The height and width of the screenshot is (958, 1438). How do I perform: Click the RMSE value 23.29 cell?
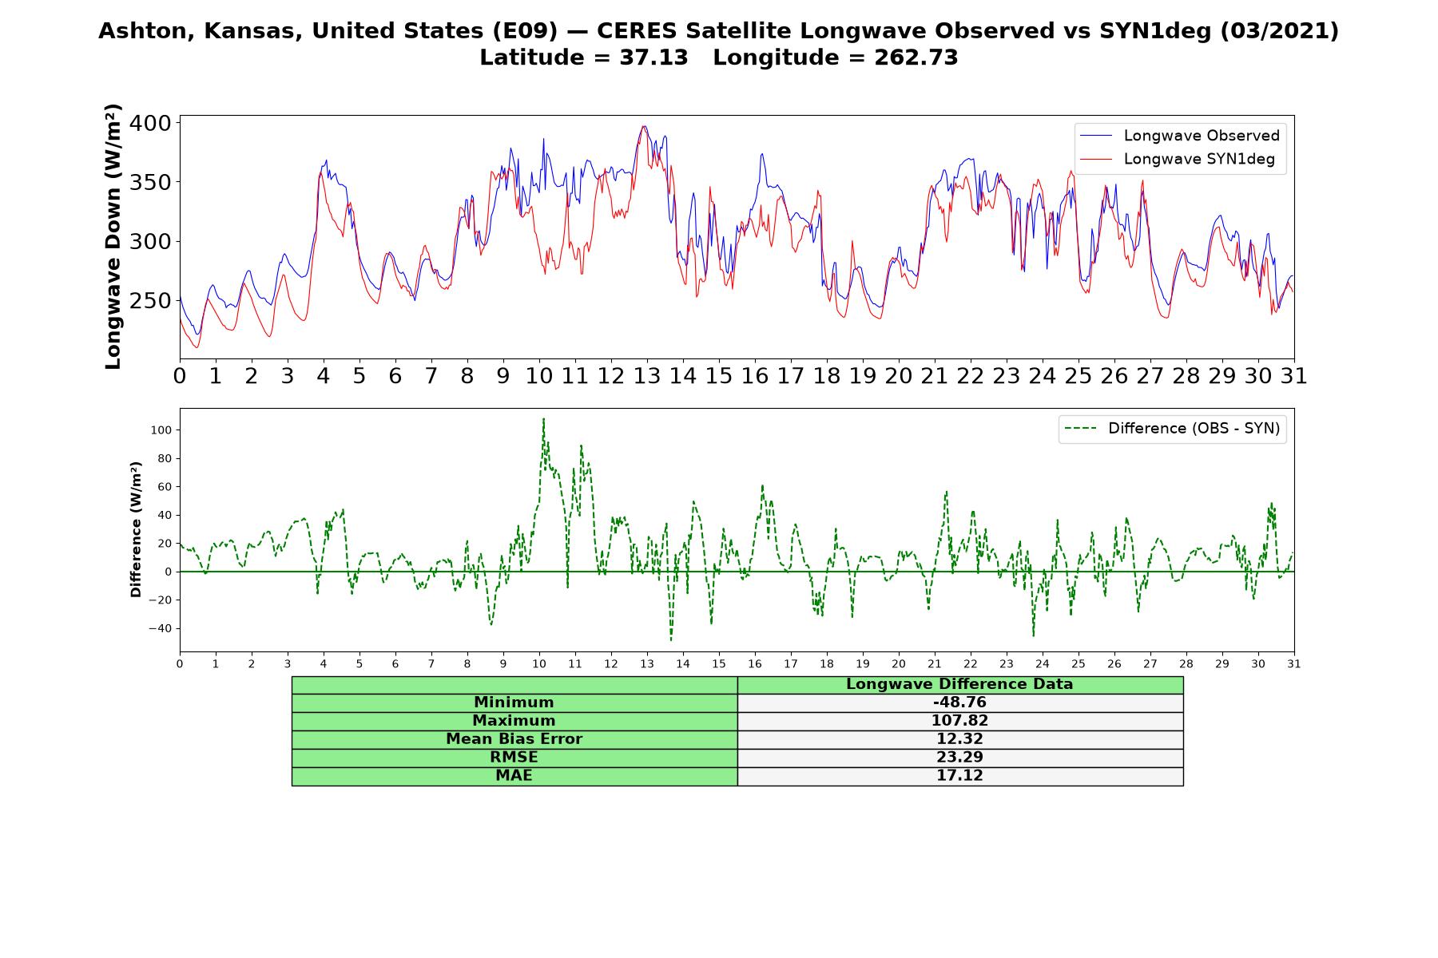click(x=959, y=758)
